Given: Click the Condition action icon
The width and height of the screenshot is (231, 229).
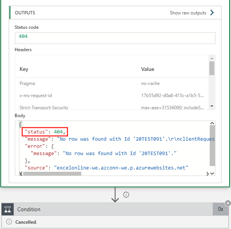Looking at the screenshot, I should pos(8,209).
